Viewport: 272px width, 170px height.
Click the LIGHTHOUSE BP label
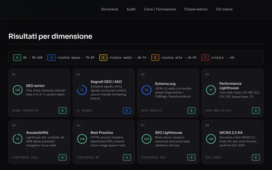click(88, 157)
